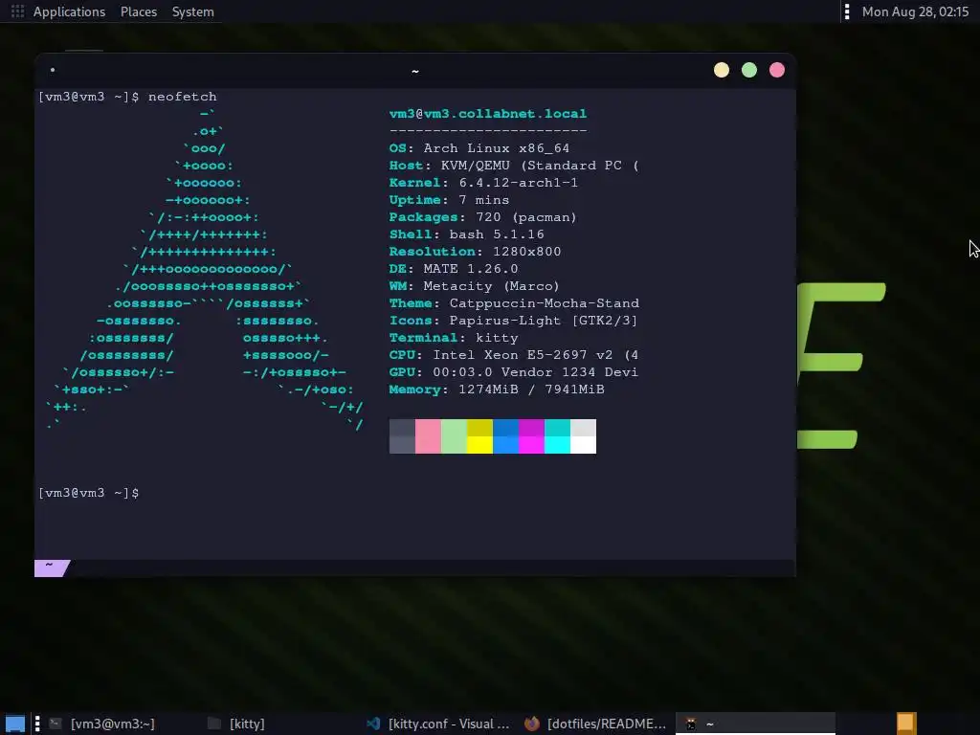Click the active ~ kitty taskbar entry

(755, 724)
